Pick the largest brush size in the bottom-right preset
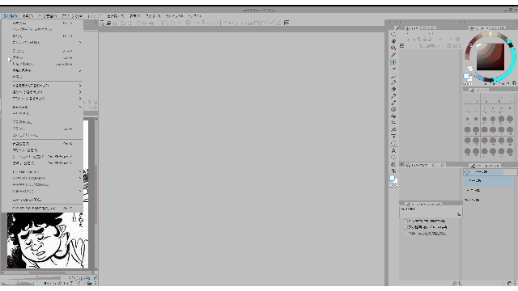 point(510,151)
